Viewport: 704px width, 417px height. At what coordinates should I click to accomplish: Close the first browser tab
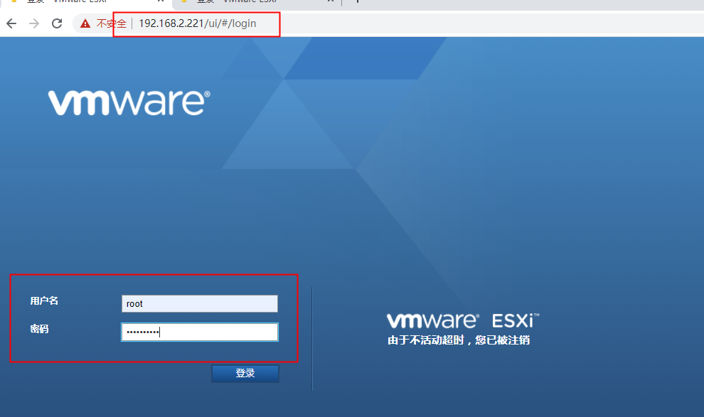point(160,1)
